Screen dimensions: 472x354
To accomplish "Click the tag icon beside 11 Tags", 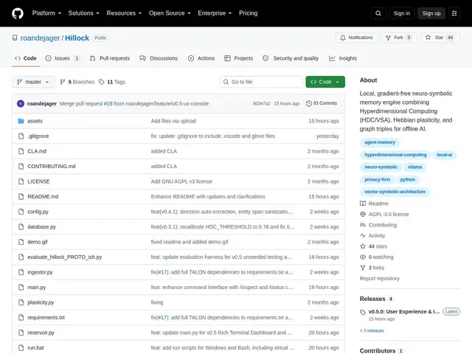I will (102, 82).
